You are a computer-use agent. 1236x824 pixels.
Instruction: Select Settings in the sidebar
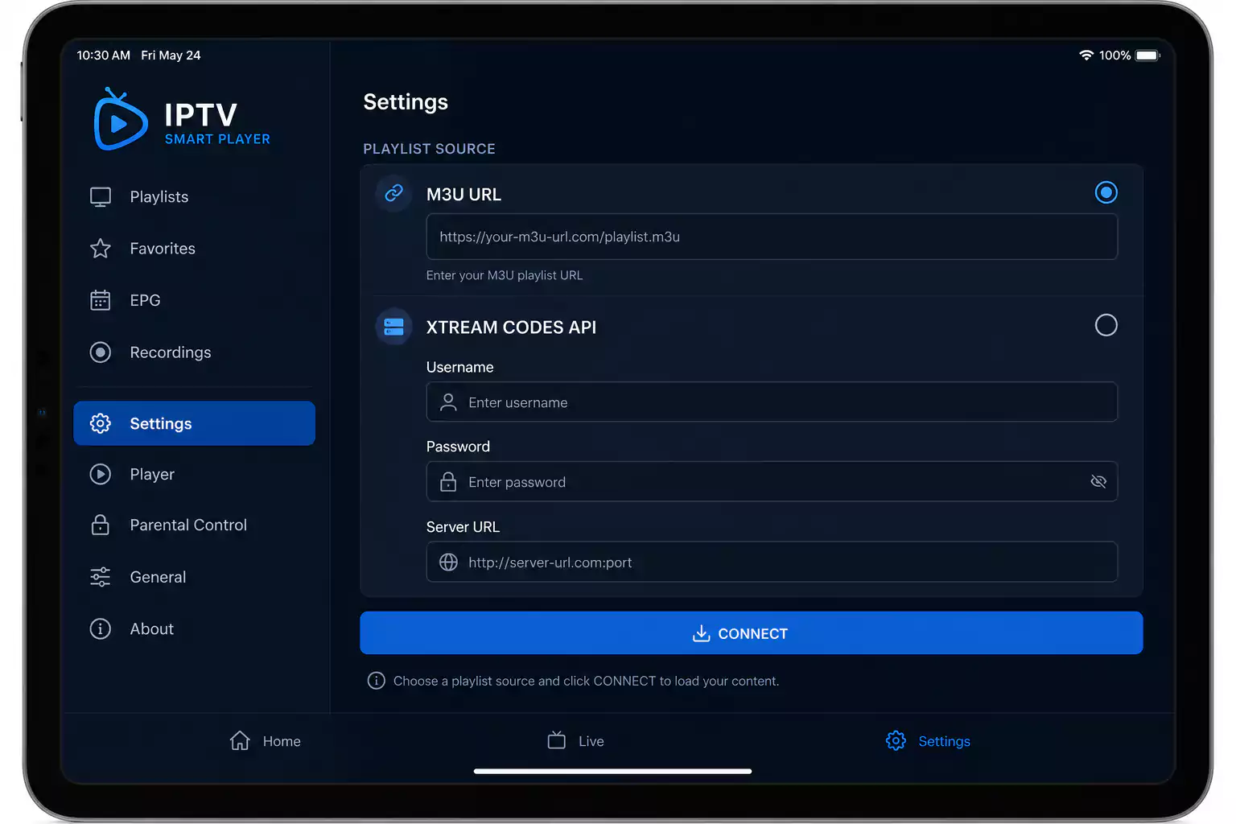coord(194,423)
